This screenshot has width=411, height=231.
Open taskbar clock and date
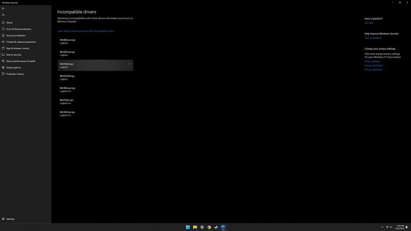tap(399, 227)
